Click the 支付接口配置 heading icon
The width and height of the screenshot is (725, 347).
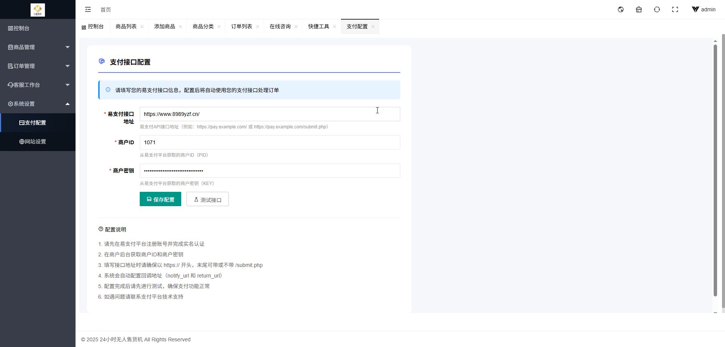tap(102, 61)
